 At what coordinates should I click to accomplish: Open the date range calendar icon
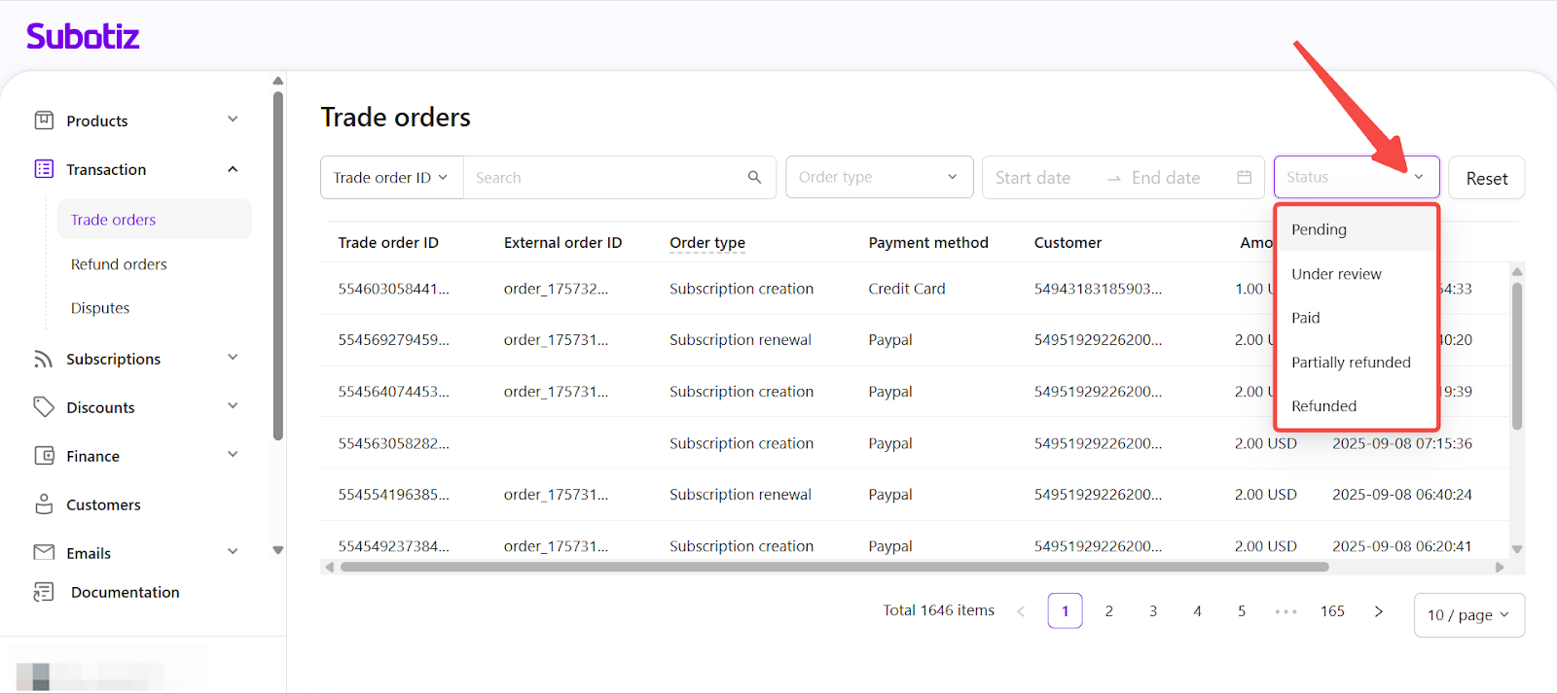[1244, 177]
